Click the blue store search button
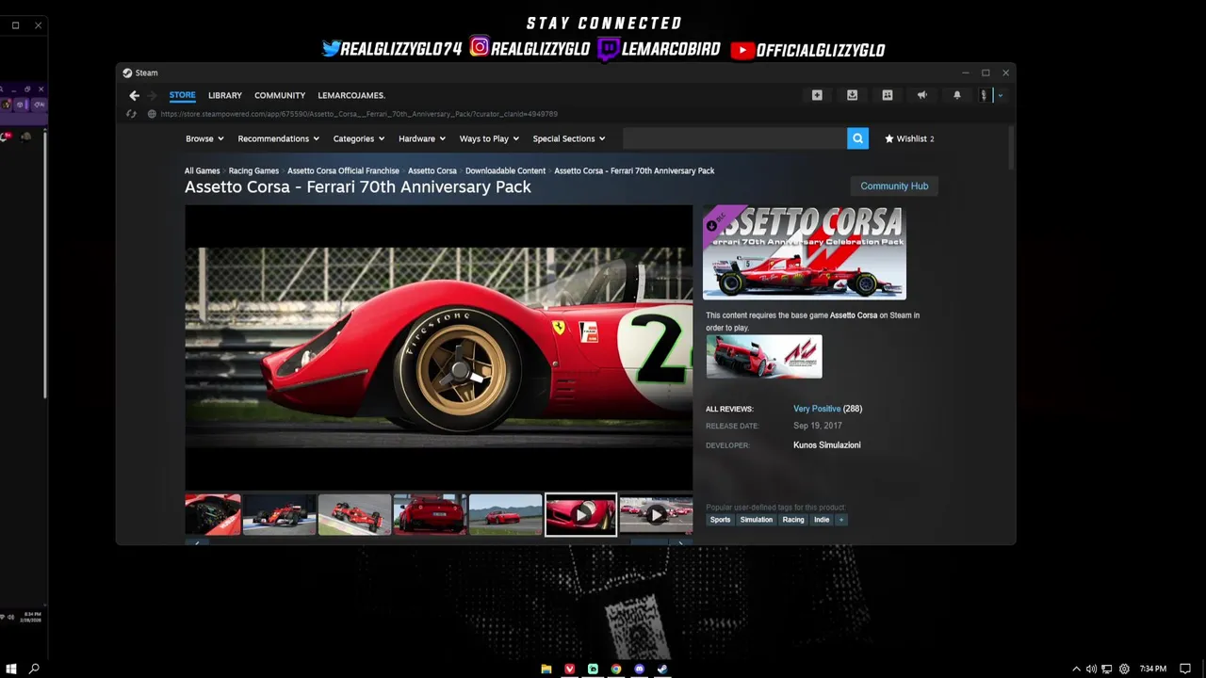The image size is (1206, 678). tap(857, 138)
